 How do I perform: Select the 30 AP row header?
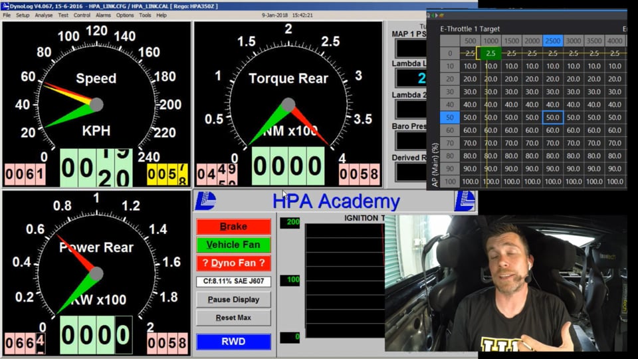click(450, 92)
